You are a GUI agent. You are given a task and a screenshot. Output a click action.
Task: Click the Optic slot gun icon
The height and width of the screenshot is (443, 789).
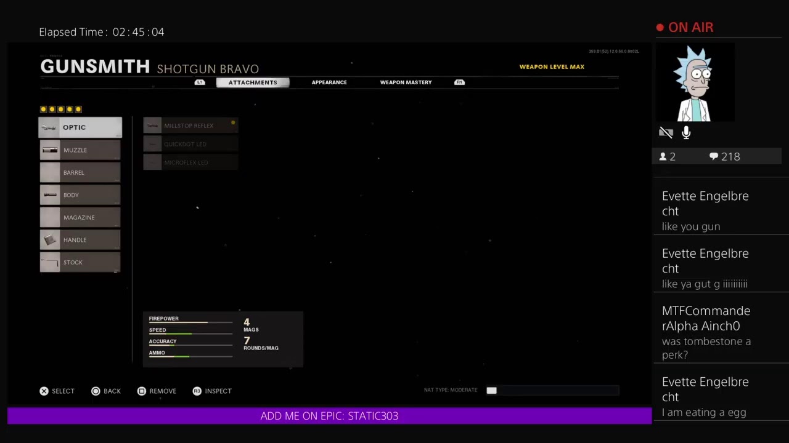coord(49,127)
